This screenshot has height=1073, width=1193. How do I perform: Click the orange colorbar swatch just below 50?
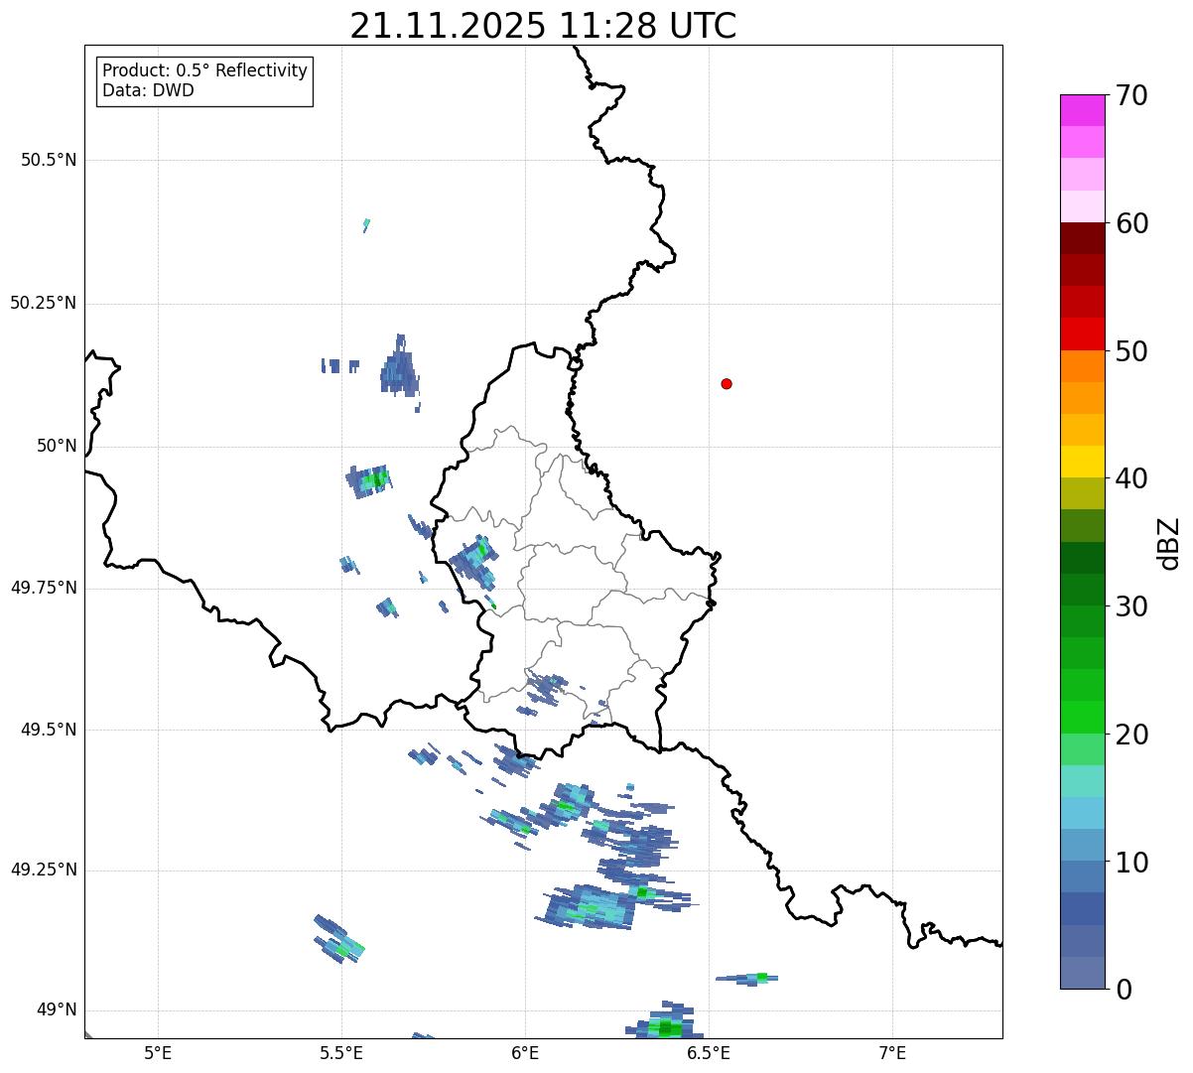tap(1083, 366)
